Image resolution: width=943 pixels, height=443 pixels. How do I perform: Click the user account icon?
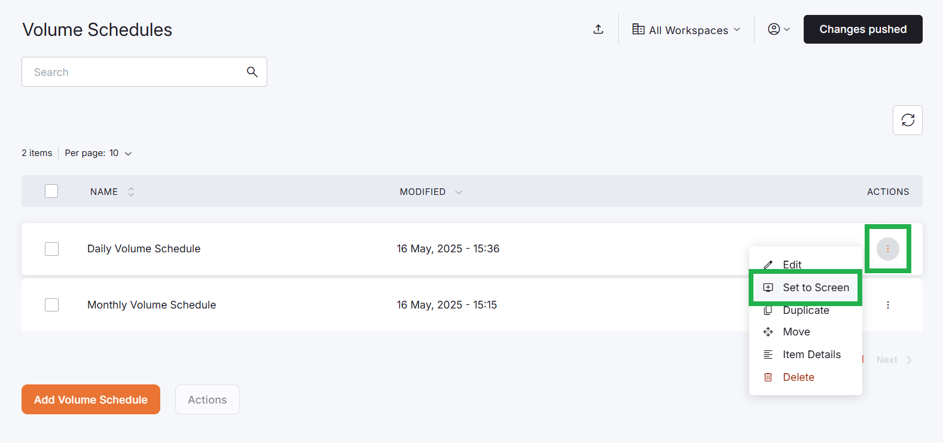(x=774, y=29)
